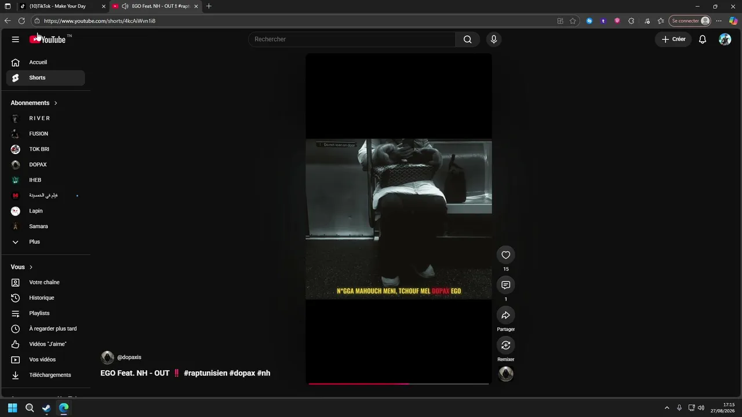Click the address bar URL
Screen dimensions: 742x417
click(x=100, y=21)
